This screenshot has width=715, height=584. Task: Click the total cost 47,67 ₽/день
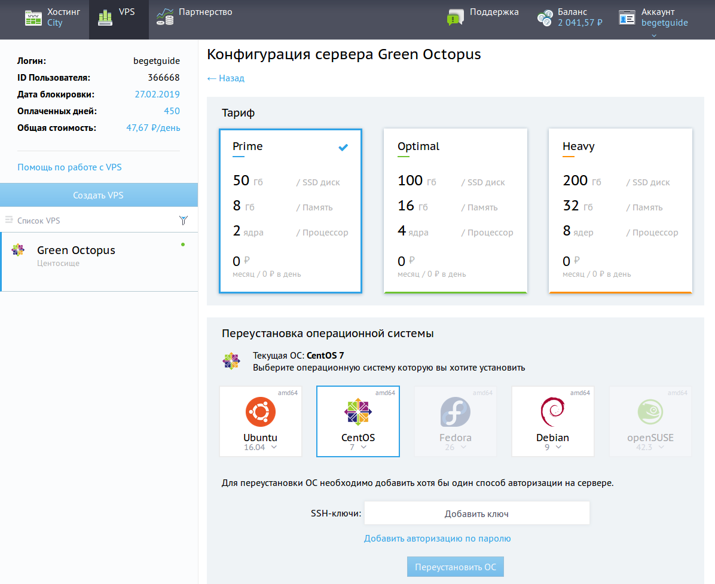(x=153, y=128)
